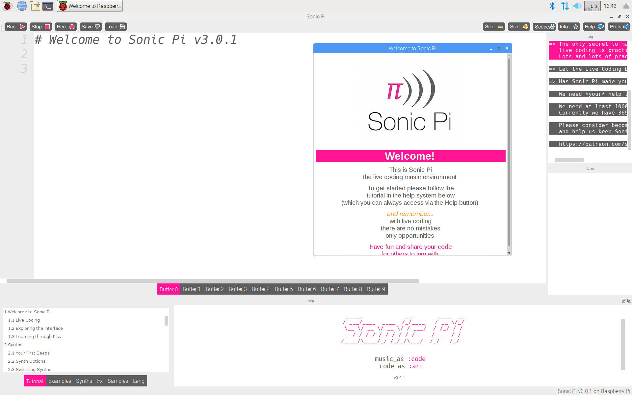
Task: Launch the web browser globe icon
Action: 22,6
